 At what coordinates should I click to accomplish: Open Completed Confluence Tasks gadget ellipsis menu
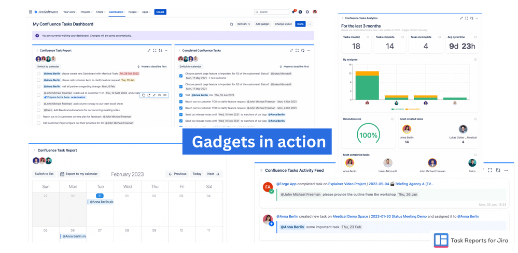point(308,50)
